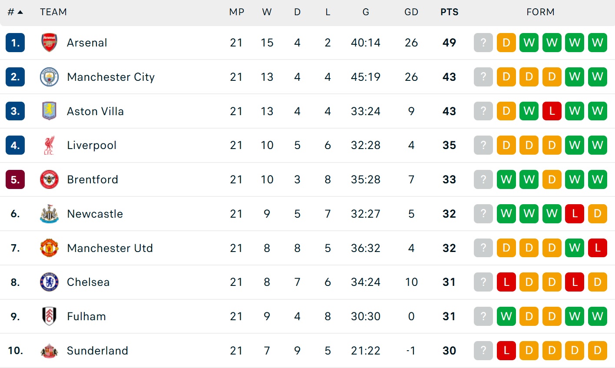This screenshot has width=615, height=368.
Task: Click the Arsenal club crest icon
Action: [49, 43]
